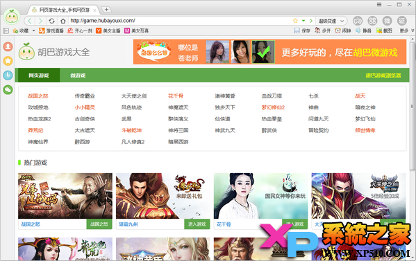Click the 胡巴游戏浏览器 link
This screenshot has width=416, height=261.
(383, 75)
